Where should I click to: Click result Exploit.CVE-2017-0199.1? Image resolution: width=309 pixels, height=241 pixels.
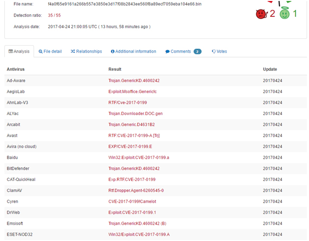point(132,212)
